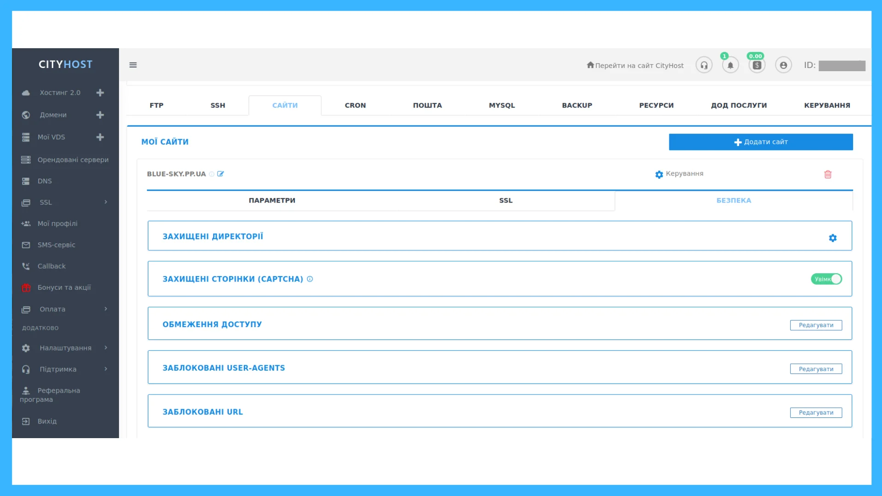
Task: Click the site delete trash icon
Action: point(828,175)
